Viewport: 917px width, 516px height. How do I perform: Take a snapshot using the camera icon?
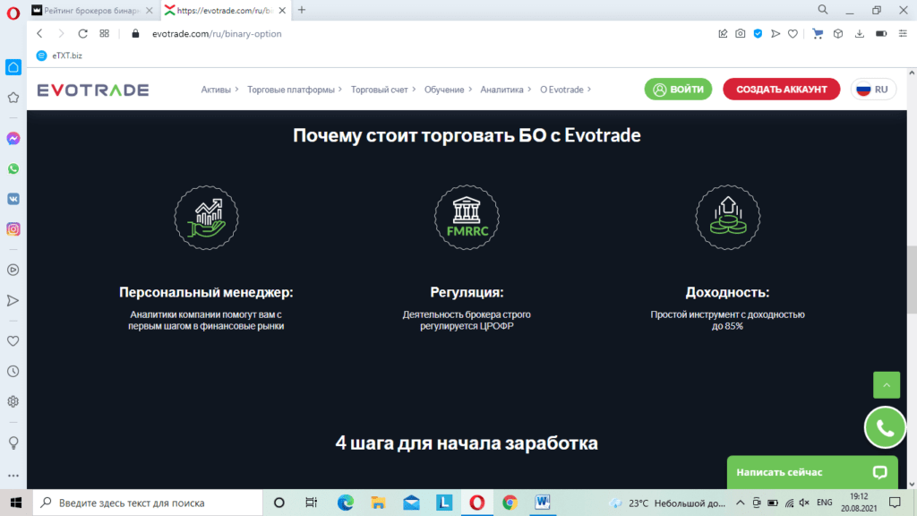click(x=740, y=33)
